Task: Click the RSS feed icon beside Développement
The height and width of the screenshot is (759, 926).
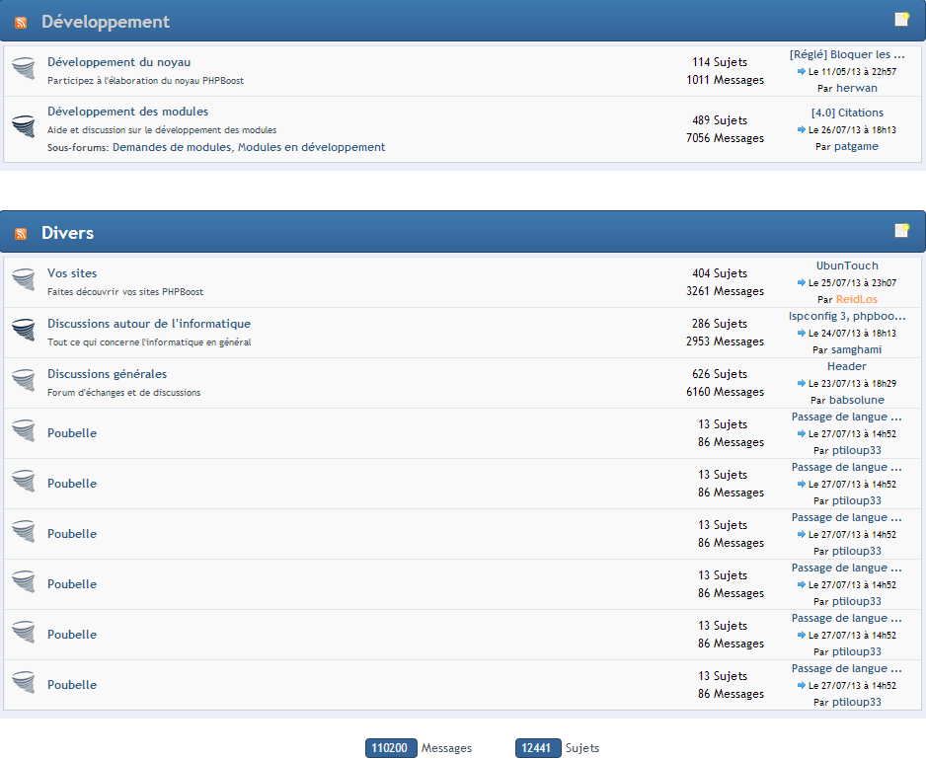Action: click(21, 23)
